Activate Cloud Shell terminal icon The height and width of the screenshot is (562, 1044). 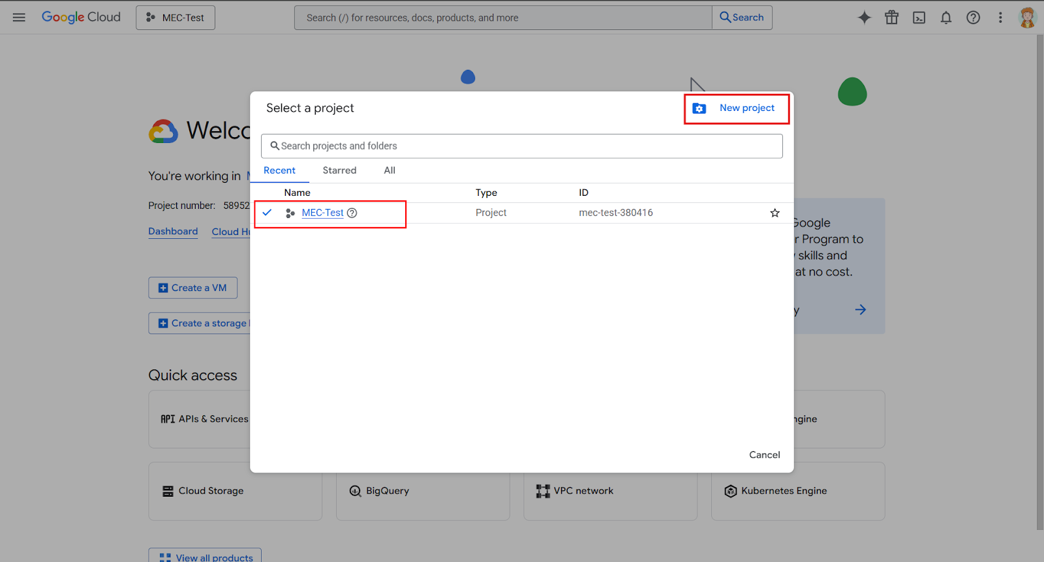click(x=919, y=18)
